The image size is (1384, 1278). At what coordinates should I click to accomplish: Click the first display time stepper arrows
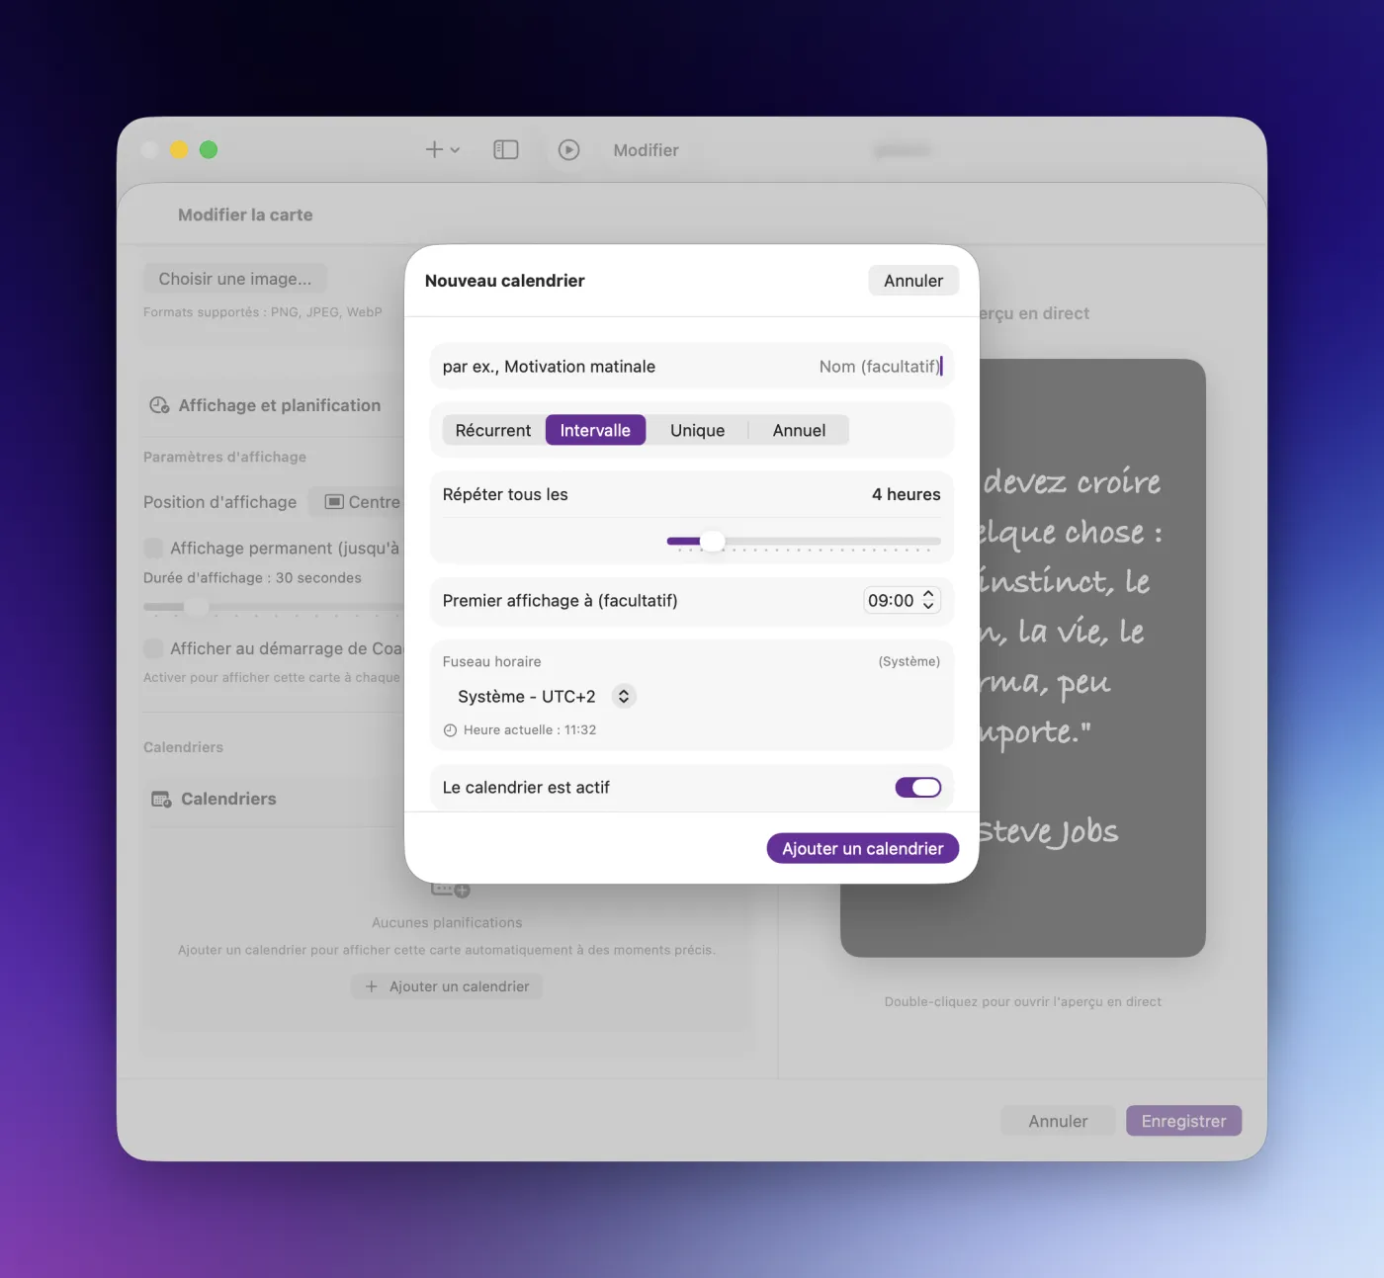tap(928, 600)
